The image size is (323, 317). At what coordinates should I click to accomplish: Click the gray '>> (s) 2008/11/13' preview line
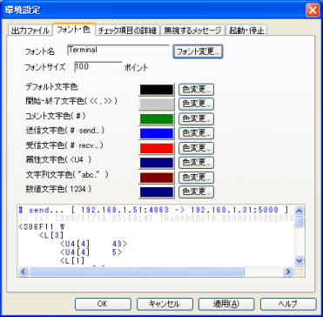[x=156, y=218]
